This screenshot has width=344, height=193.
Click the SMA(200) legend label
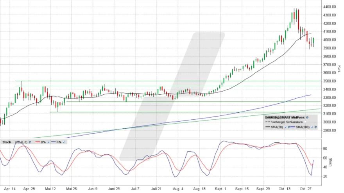[x=303, y=127]
